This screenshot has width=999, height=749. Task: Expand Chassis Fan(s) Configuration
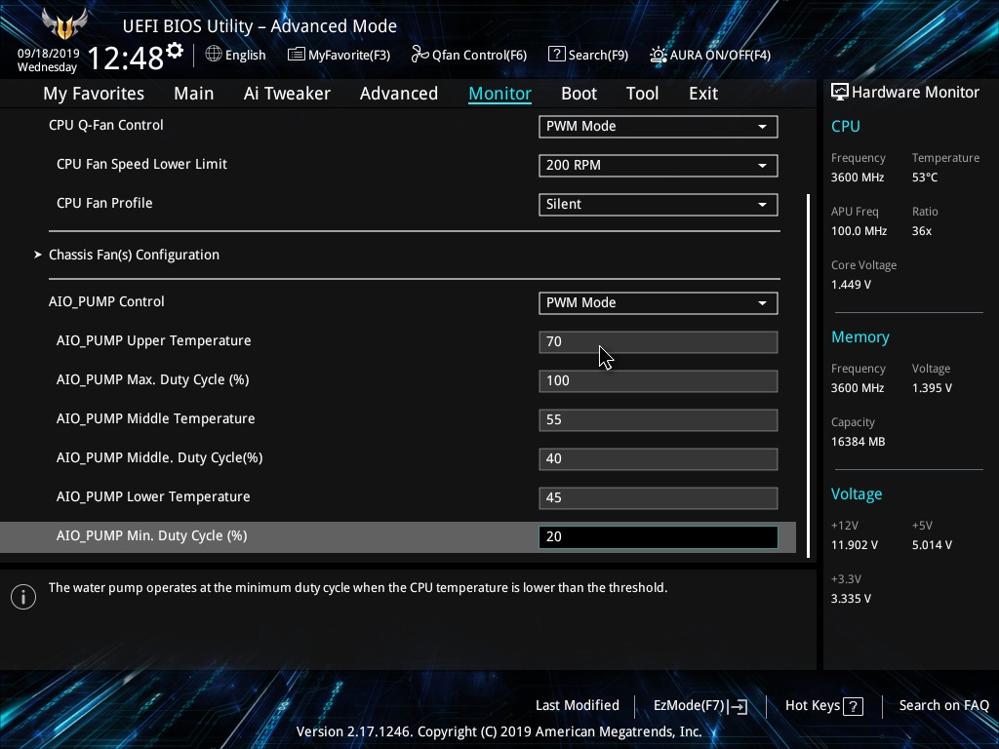tap(137, 255)
